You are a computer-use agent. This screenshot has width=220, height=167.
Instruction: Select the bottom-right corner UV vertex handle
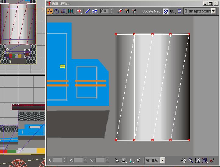(189, 140)
